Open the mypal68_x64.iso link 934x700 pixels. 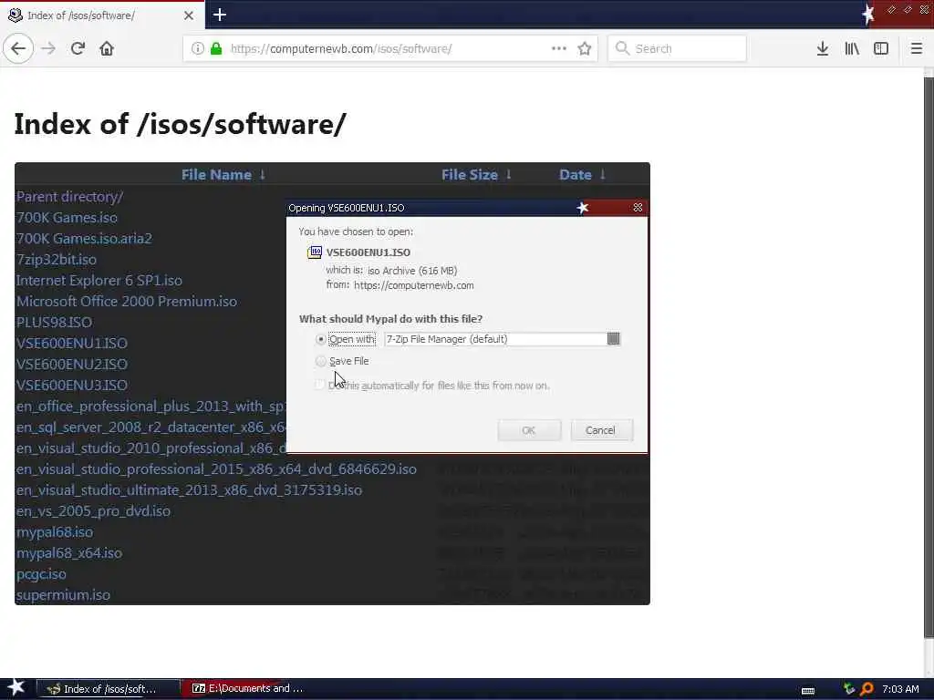coord(69,552)
